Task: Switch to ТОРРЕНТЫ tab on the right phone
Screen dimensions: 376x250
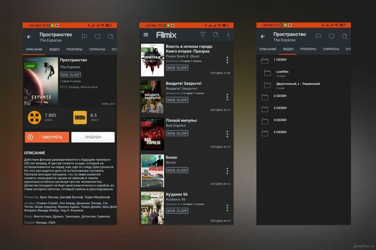Action: [x=331, y=49]
